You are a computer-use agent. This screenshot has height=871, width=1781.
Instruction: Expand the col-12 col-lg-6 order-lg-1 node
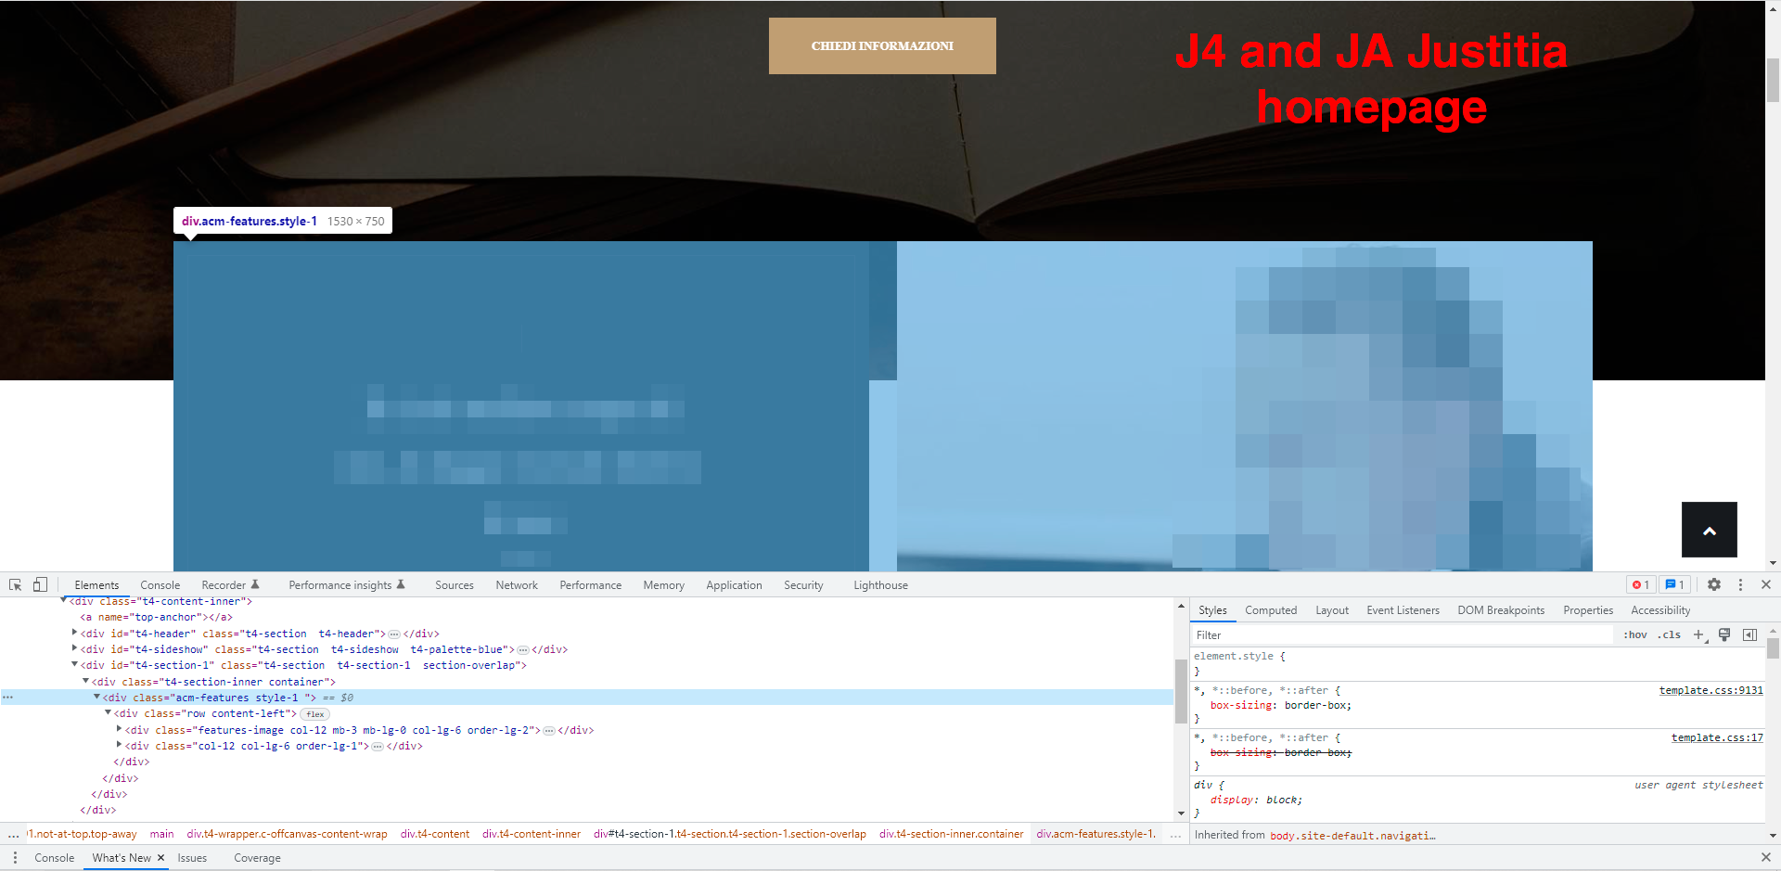click(120, 746)
